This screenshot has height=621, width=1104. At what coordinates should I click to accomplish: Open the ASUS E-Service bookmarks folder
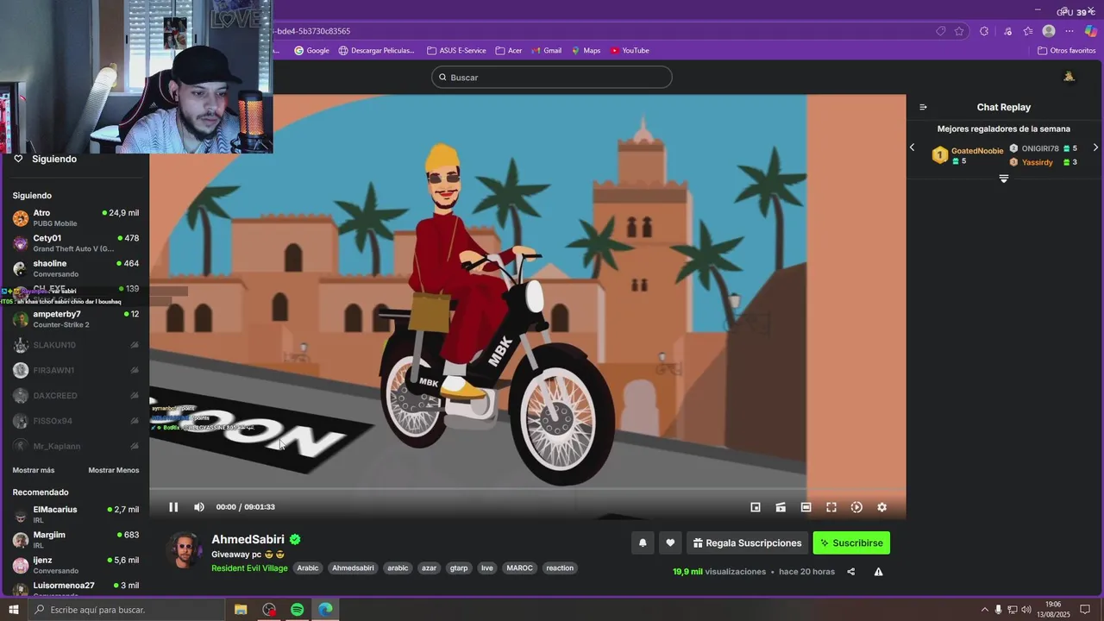[x=456, y=50]
